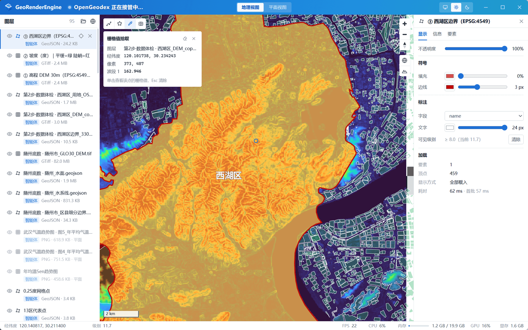Toggle visibility of 随州_水面.geojson layer
Screen dimensions: 528x330
tap(10, 173)
